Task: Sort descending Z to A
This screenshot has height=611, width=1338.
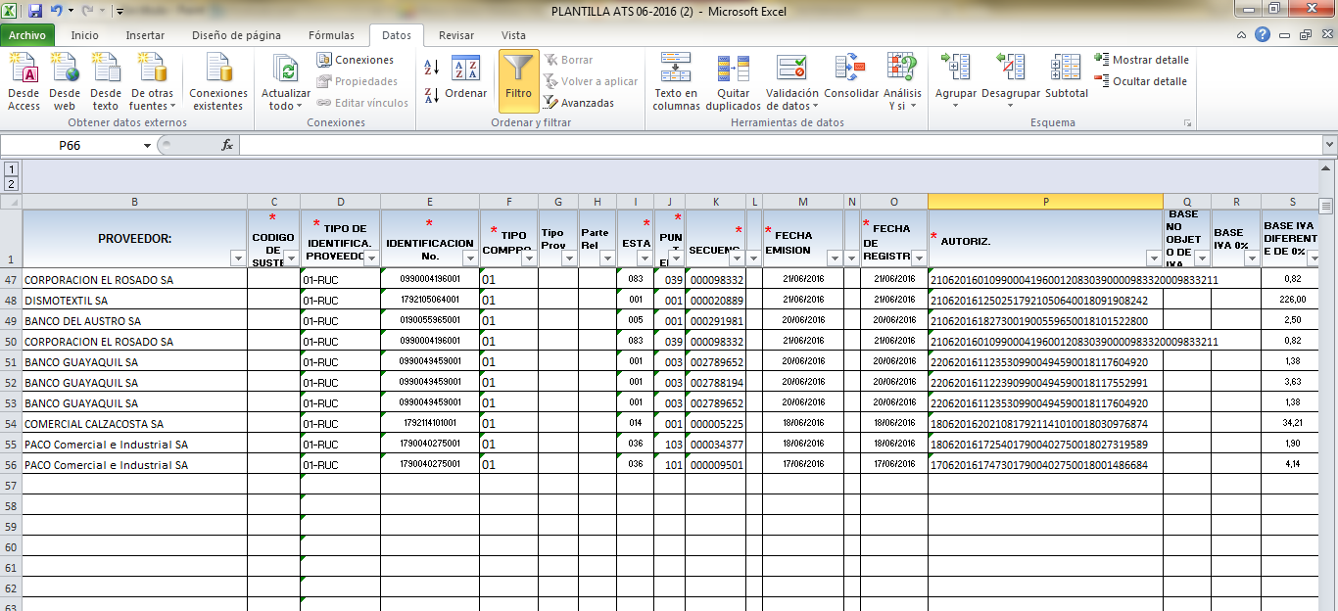Action: click(432, 95)
